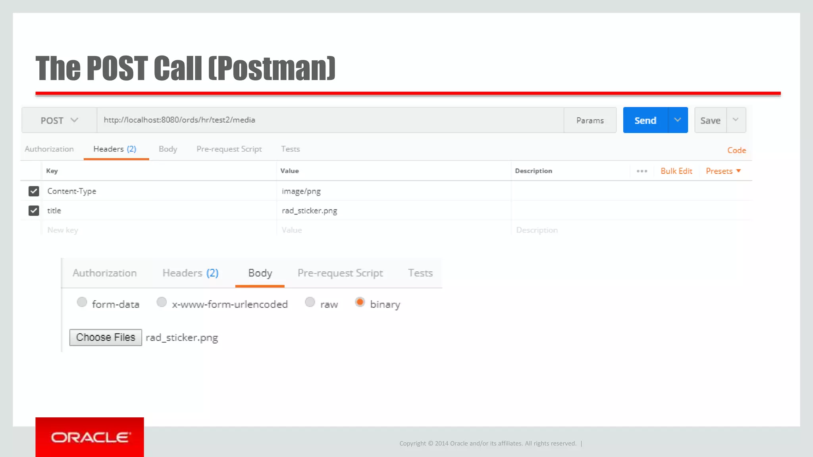The image size is (813, 457).
Task: Open the Params editor
Action: click(590, 120)
